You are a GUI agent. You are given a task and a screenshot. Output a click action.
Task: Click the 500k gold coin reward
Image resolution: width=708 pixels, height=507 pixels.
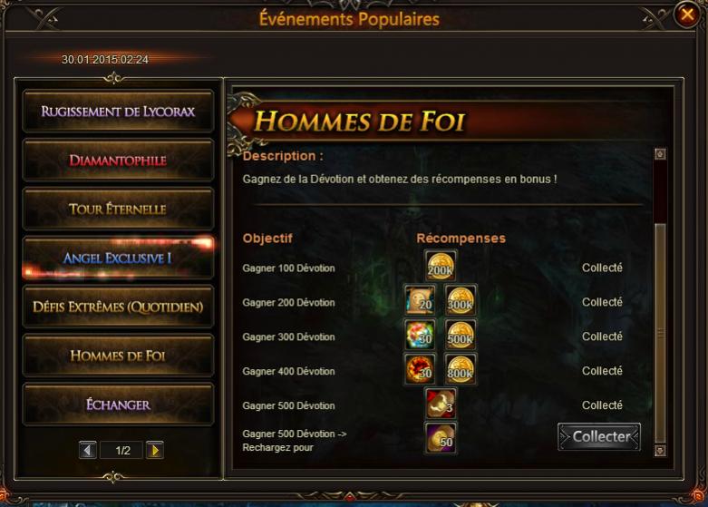coord(461,335)
